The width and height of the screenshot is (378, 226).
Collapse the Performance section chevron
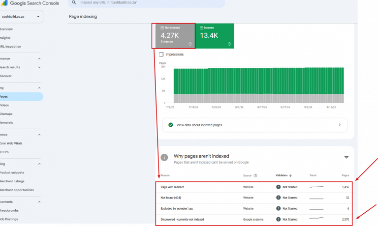39,59
